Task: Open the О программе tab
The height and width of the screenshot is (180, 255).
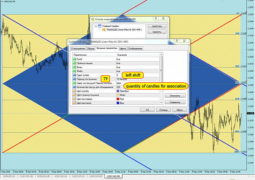Action: tap(78, 48)
